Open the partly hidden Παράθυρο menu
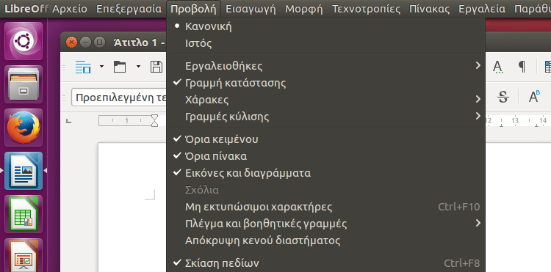551x272 pixels. click(x=532, y=9)
